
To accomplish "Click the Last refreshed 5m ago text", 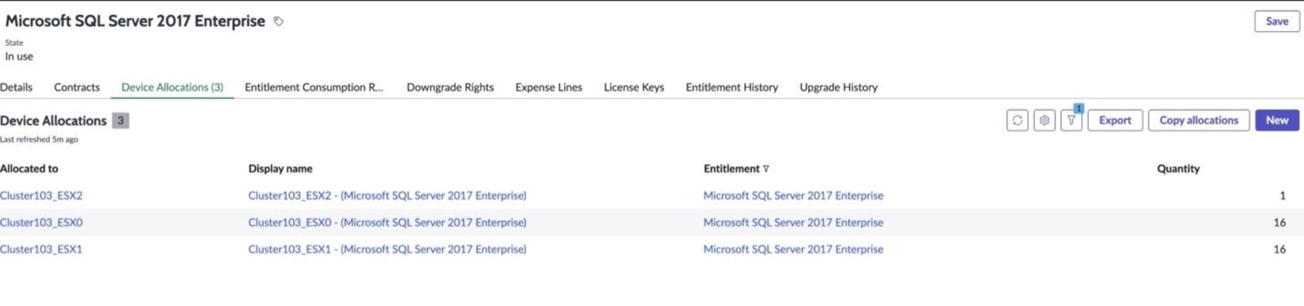I will pyautogui.click(x=39, y=139).
